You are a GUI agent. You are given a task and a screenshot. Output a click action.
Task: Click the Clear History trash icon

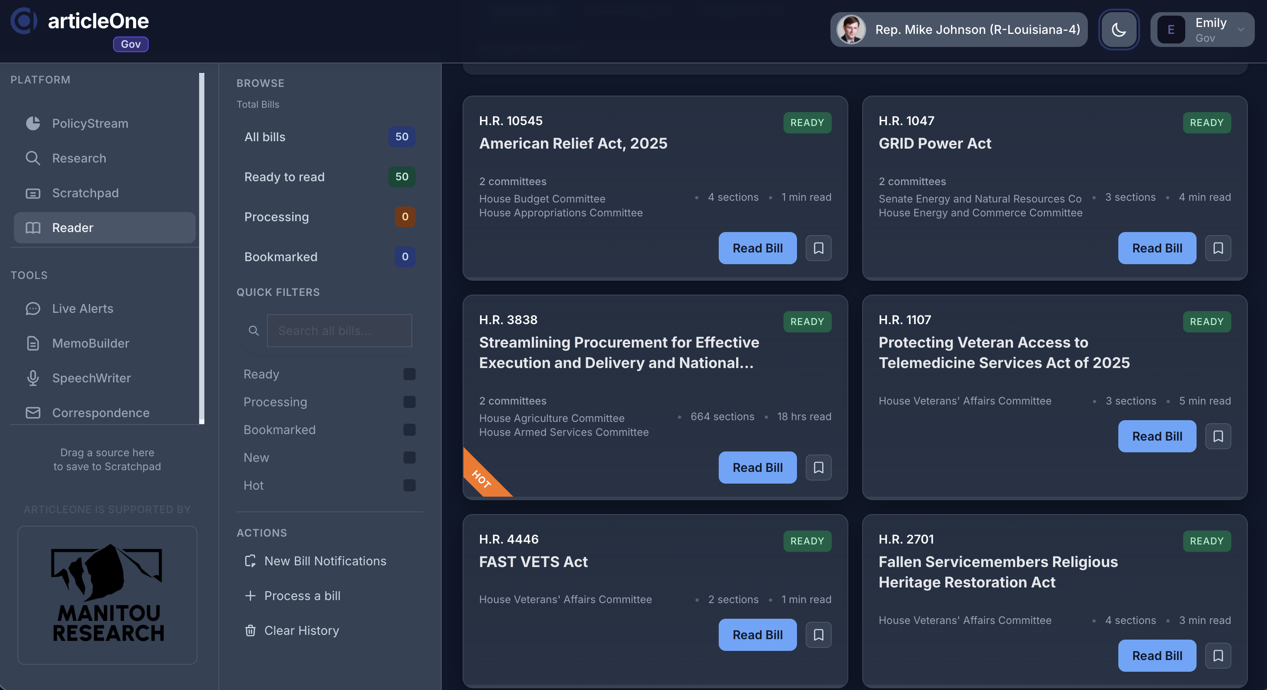pos(250,630)
